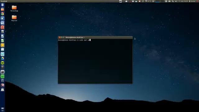Screen dimensions: 199x112
Task: Open LibreOffice Calc spreadsheet icon
Action: pyautogui.click(x=2, y=41)
